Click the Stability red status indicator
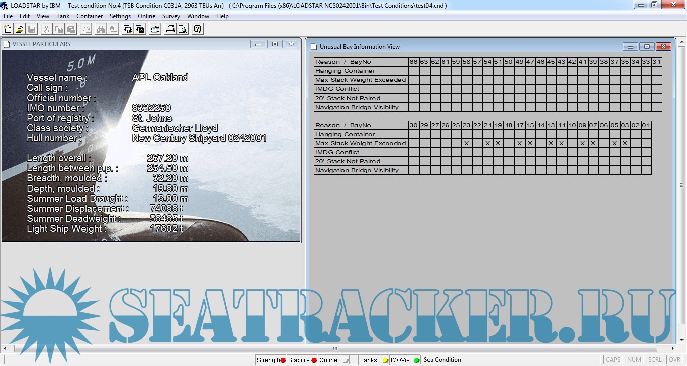The height and width of the screenshot is (366, 687). [314, 360]
